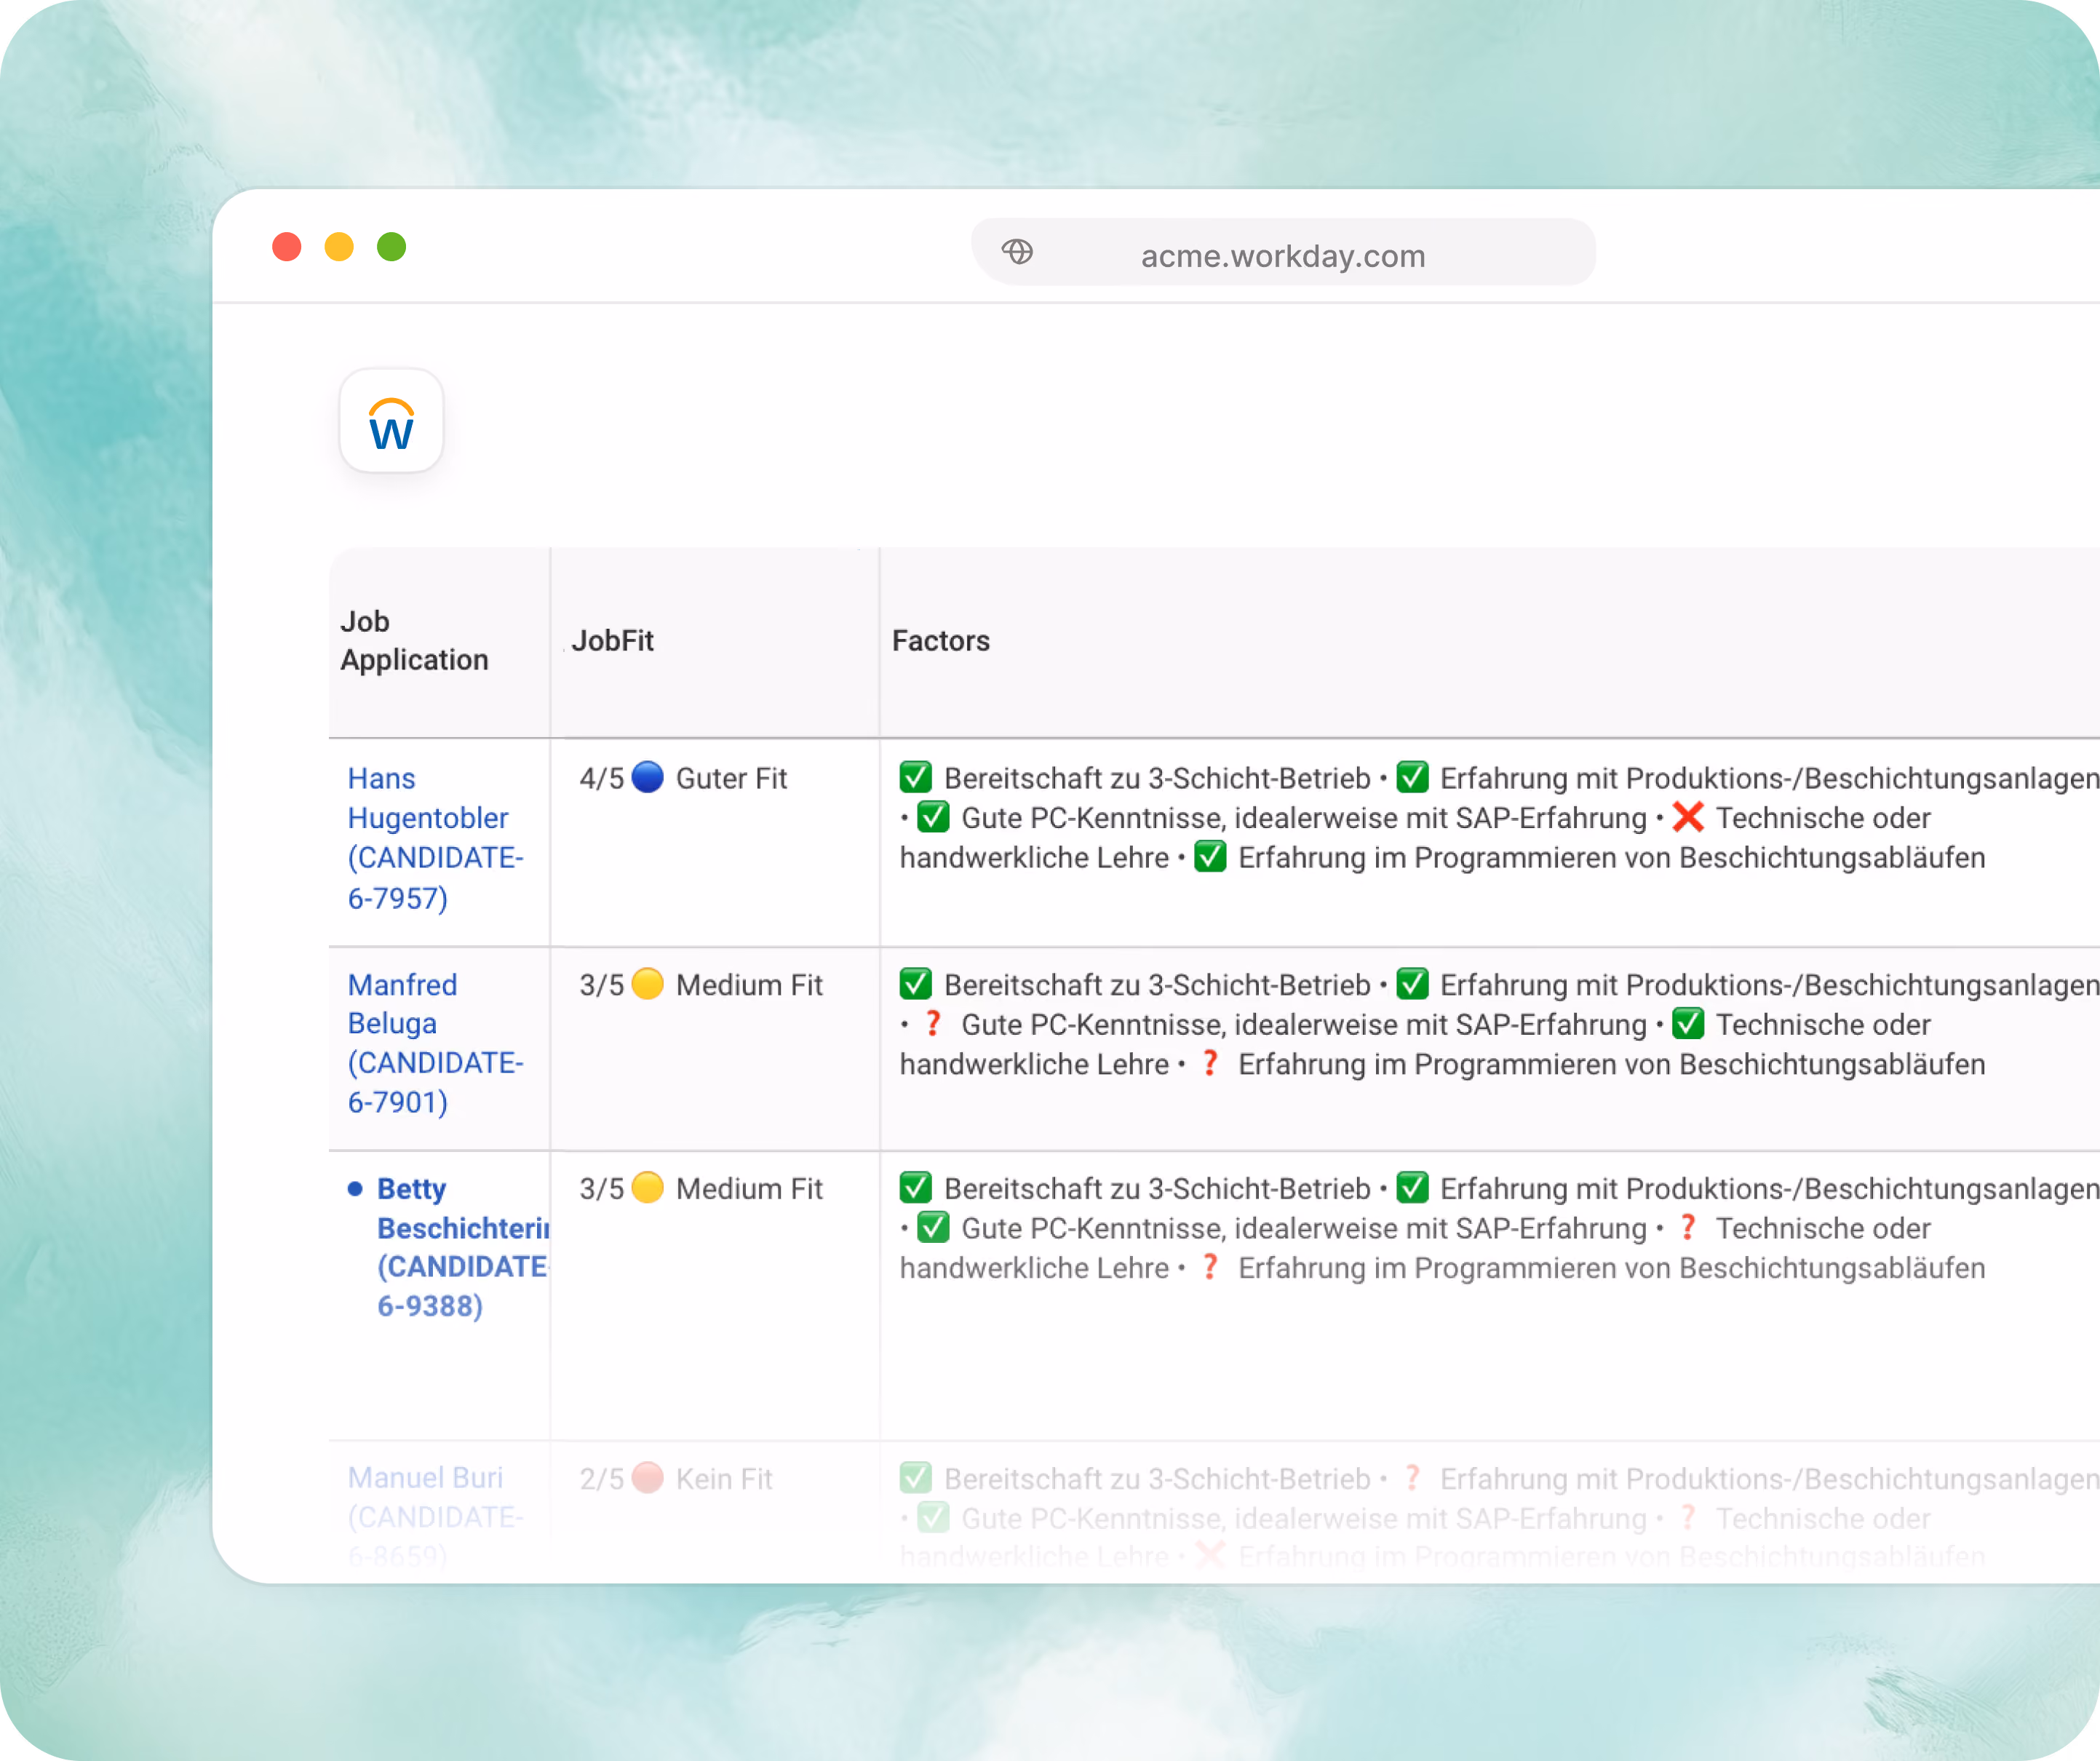Open Betty Beschichterin candidate link
The image size is (2100, 1761).
click(463, 1247)
